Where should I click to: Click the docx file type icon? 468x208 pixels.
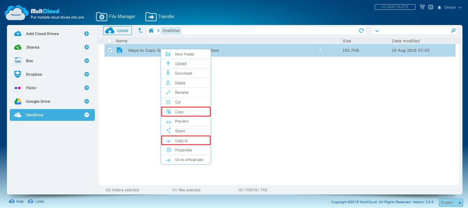pos(119,50)
